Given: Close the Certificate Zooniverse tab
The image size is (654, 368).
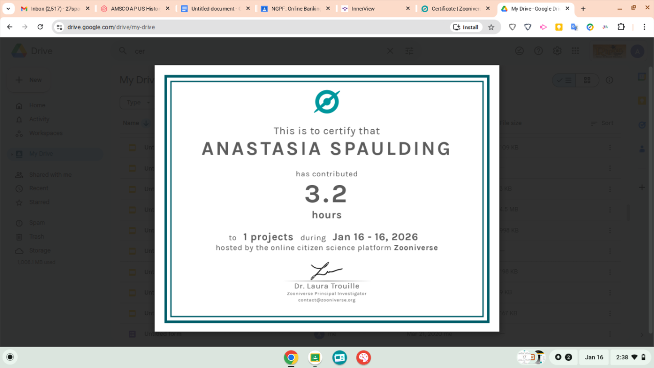Looking at the screenshot, I should pos(487,9).
